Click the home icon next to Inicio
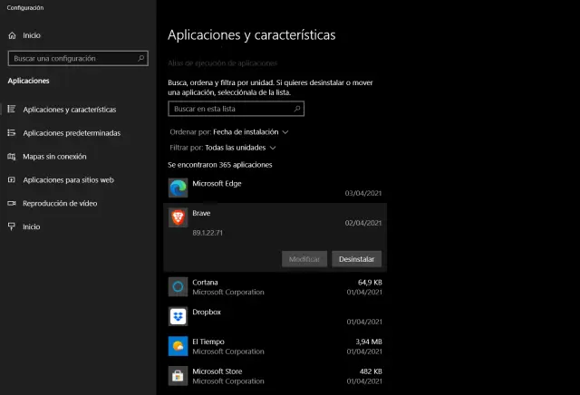This screenshot has height=395, width=580. pyautogui.click(x=12, y=35)
